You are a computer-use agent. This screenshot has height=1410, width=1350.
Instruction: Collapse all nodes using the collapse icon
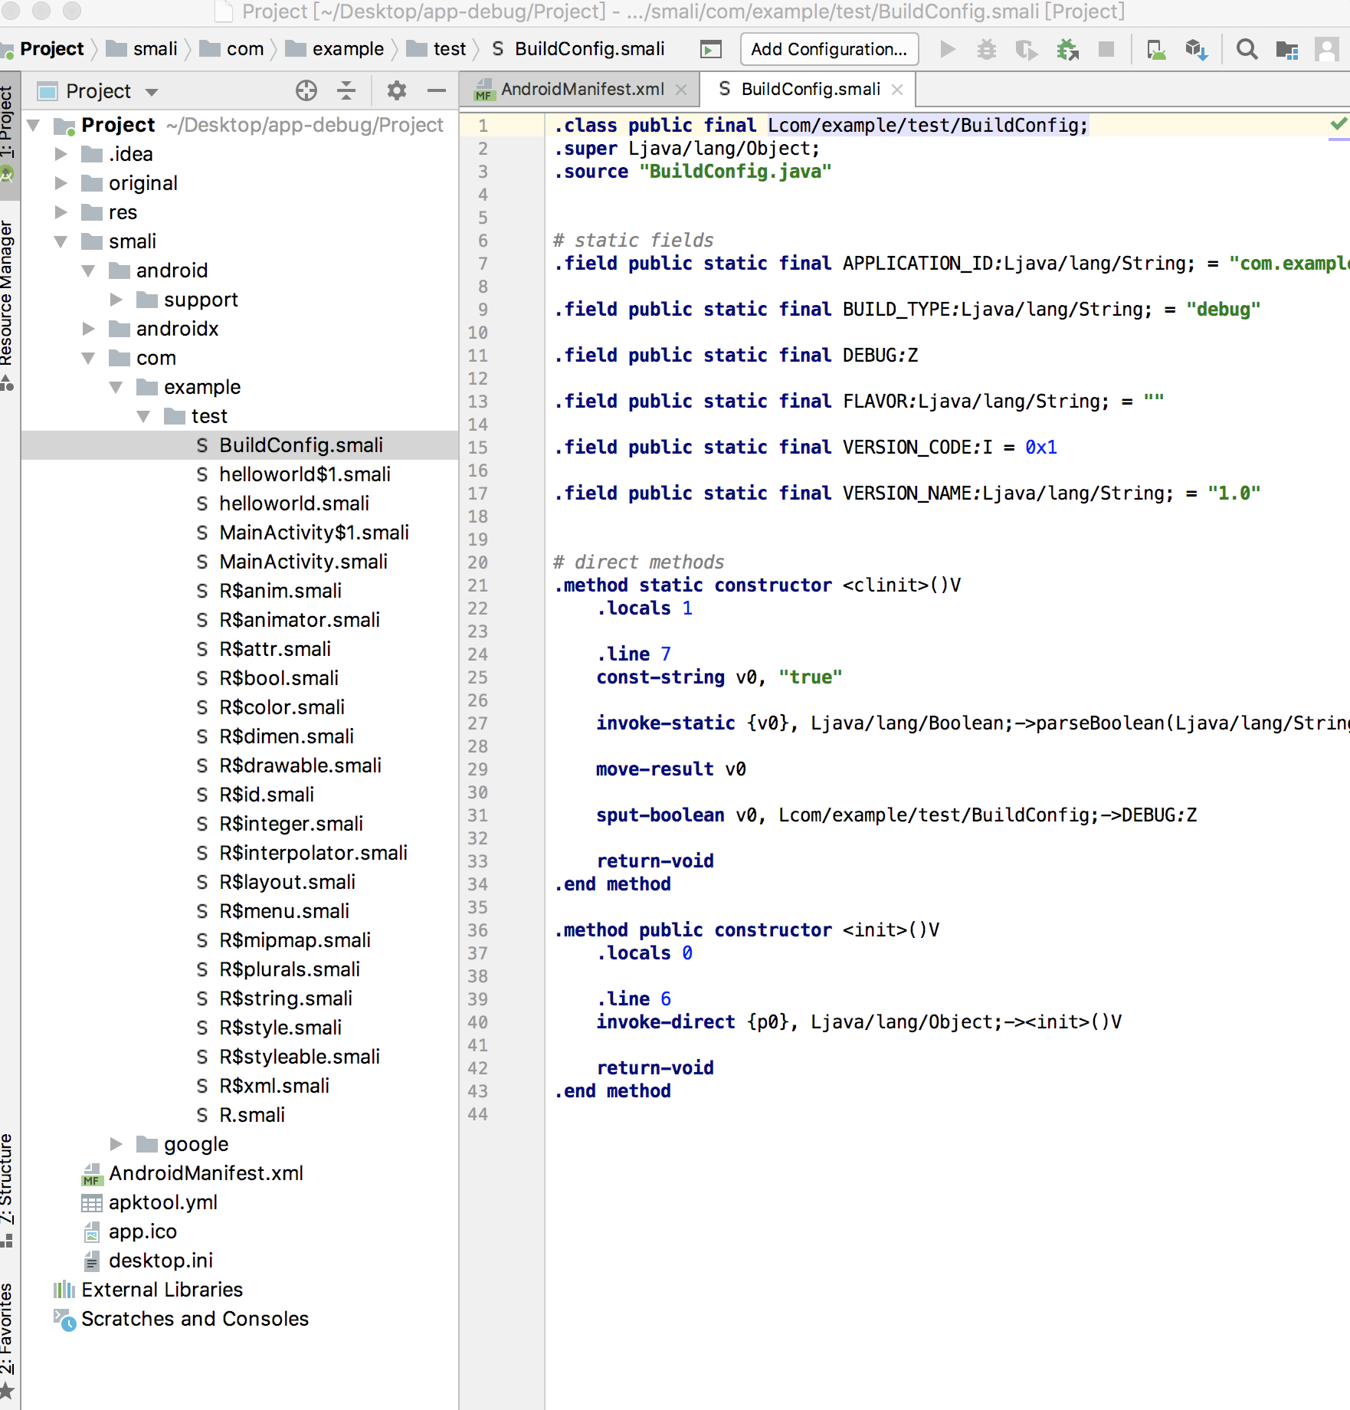pyautogui.click(x=346, y=90)
